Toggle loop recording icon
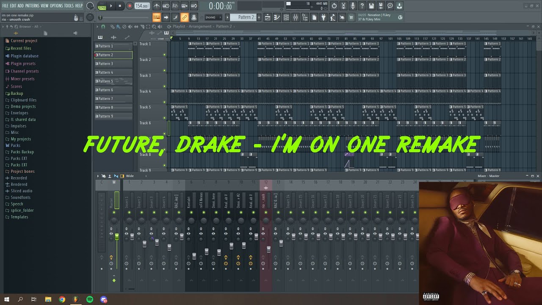 tap(194, 6)
